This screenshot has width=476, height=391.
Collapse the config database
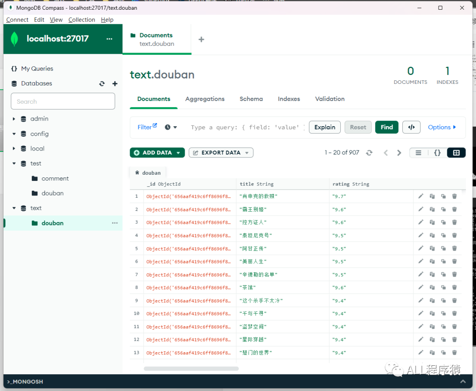pyautogui.click(x=14, y=134)
